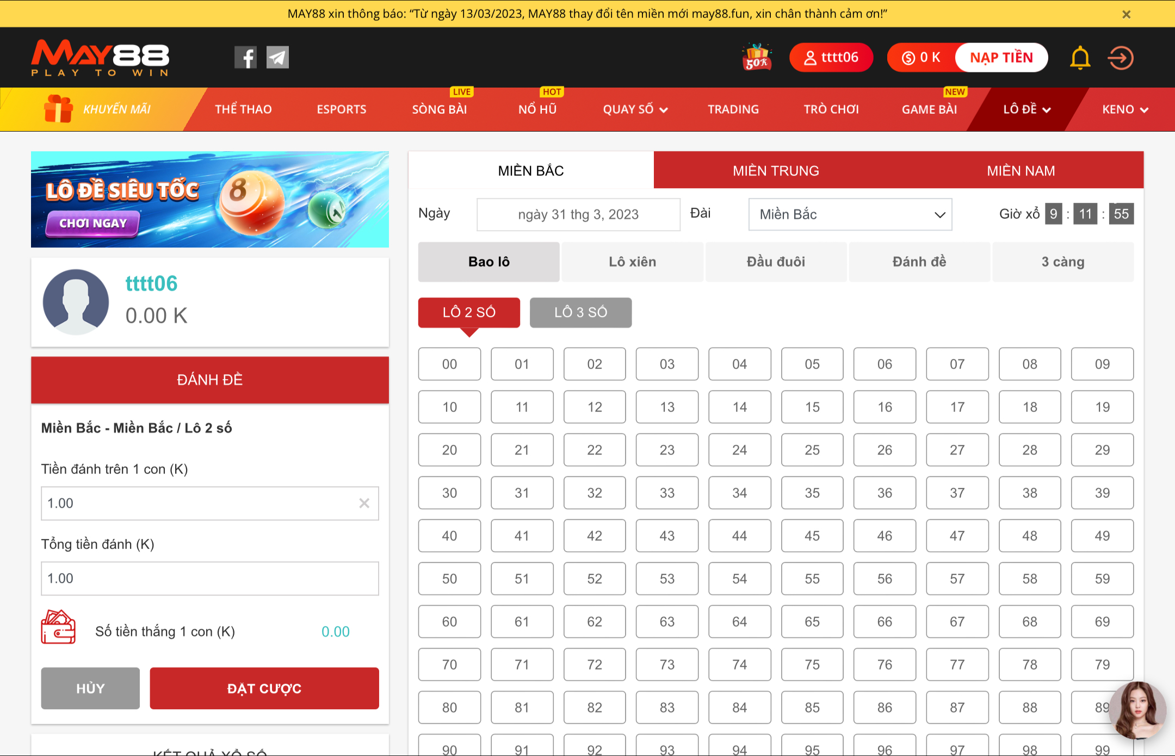
Task: Toggle number 17 in the grid
Action: click(957, 407)
